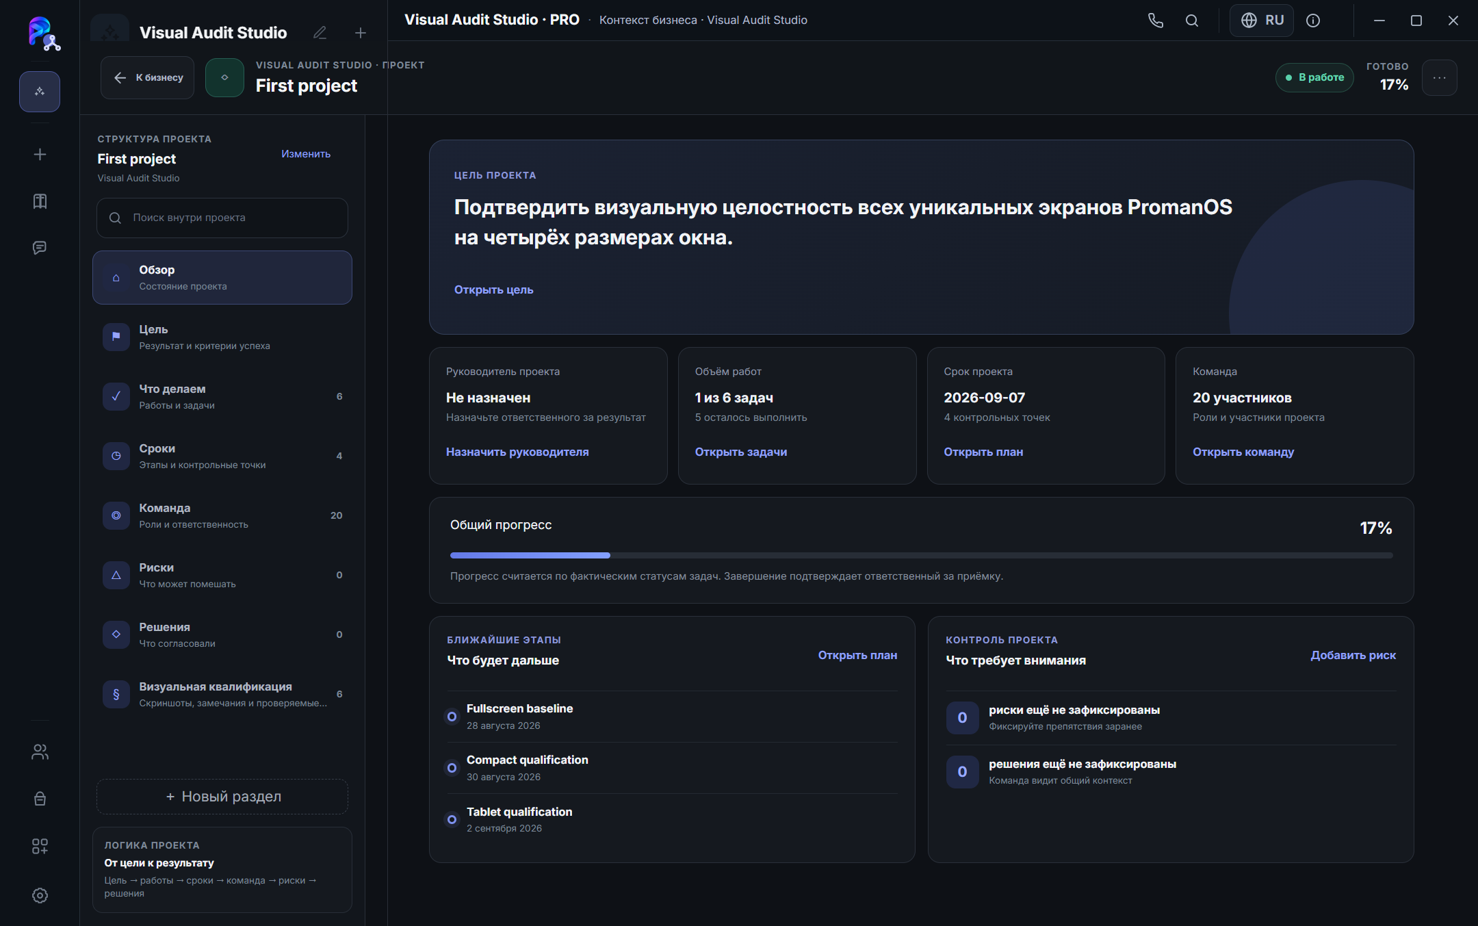Go back with К бизнесу button
The height and width of the screenshot is (926, 1478).
coord(147,77)
